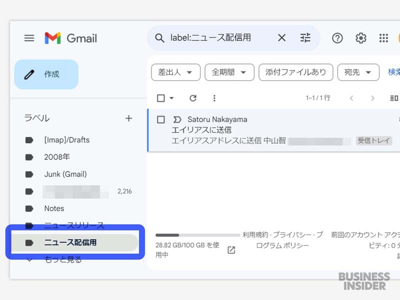Click the label icon beside Notes
This screenshot has height=300, width=400.
(x=29, y=208)
